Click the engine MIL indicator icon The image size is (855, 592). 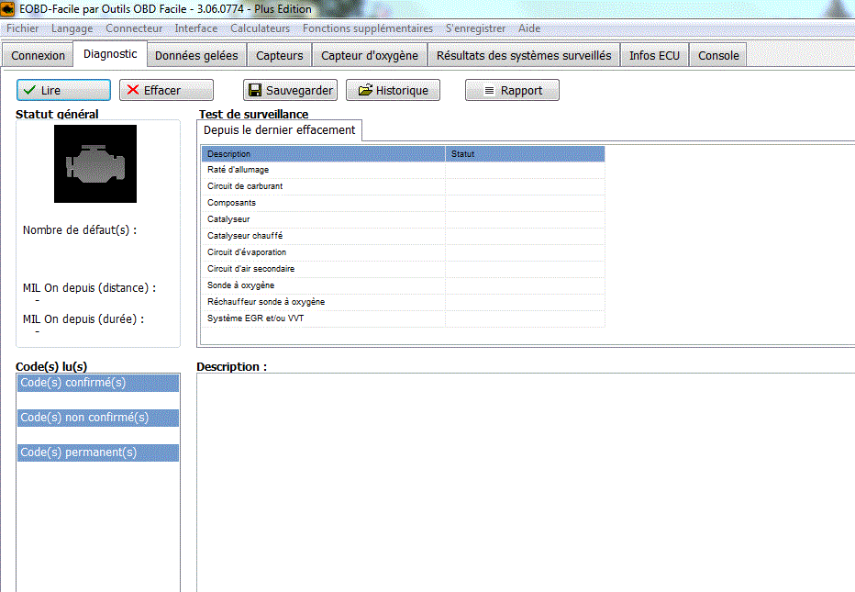(x=94, y=163)
